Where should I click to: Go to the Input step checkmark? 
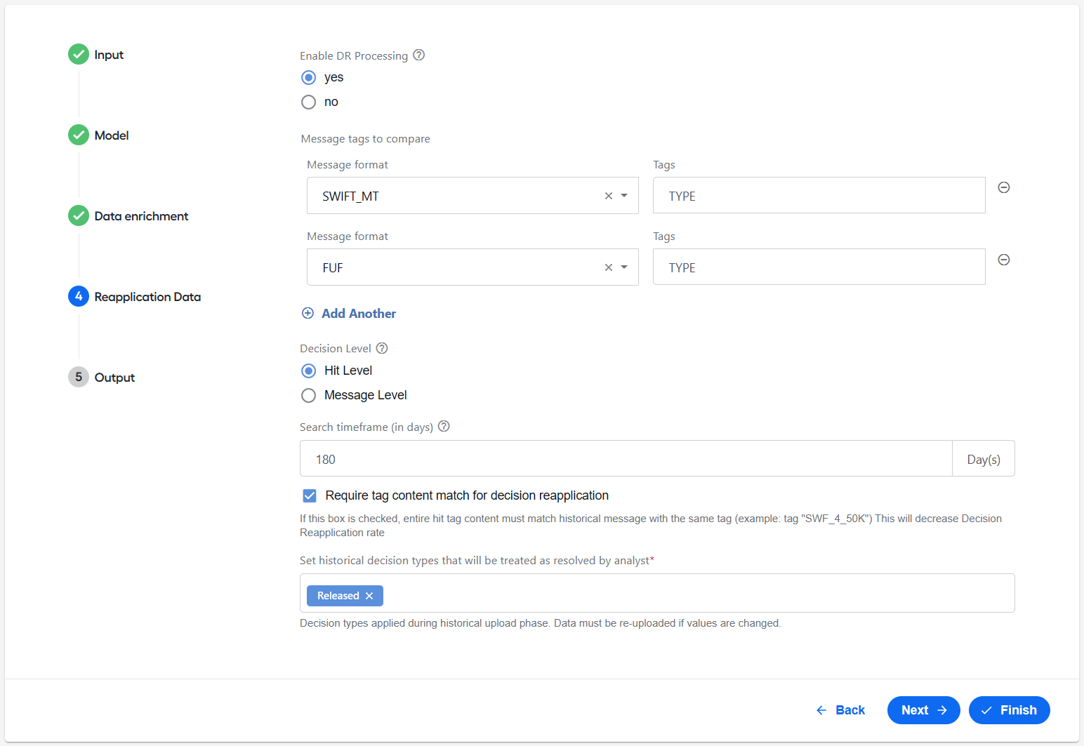tap(79, 54)
